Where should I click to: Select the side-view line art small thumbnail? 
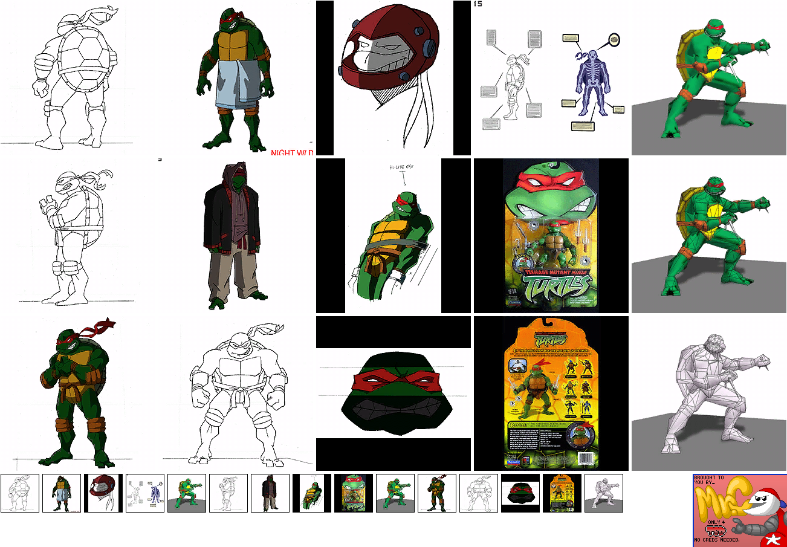228,493
